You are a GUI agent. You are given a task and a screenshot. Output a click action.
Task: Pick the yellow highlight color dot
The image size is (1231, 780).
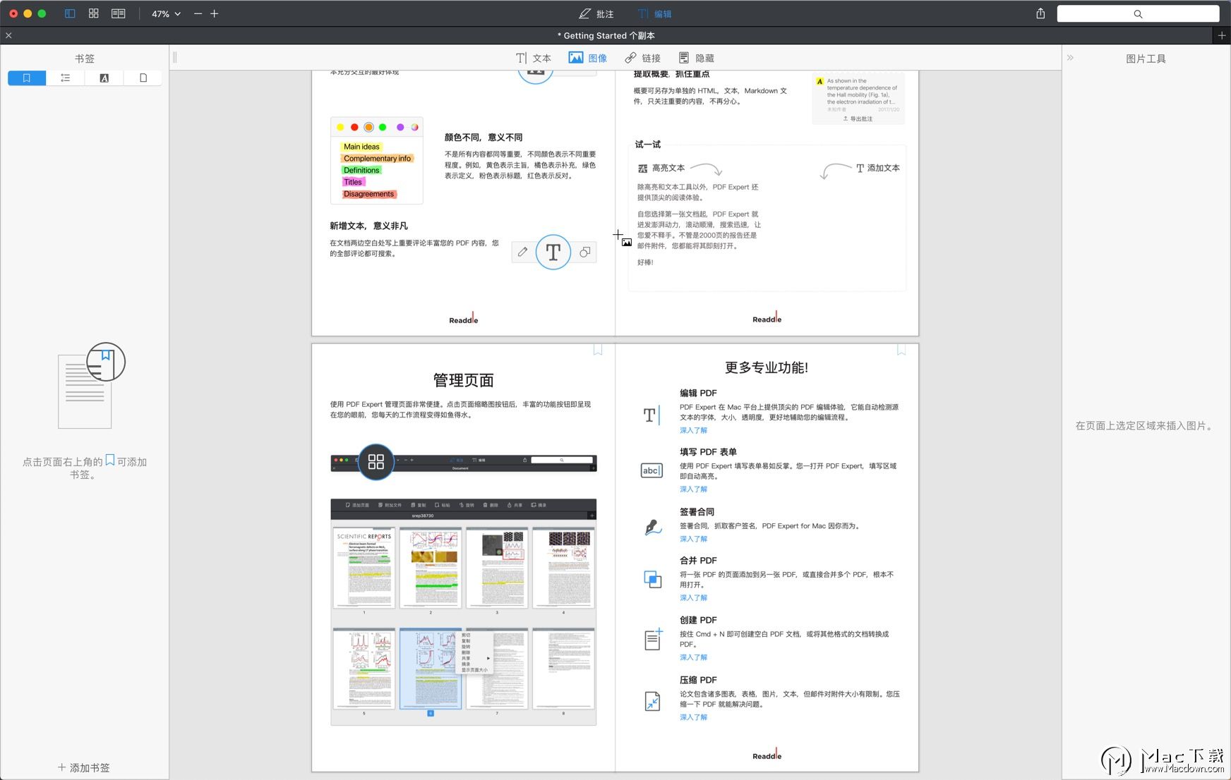340,127
